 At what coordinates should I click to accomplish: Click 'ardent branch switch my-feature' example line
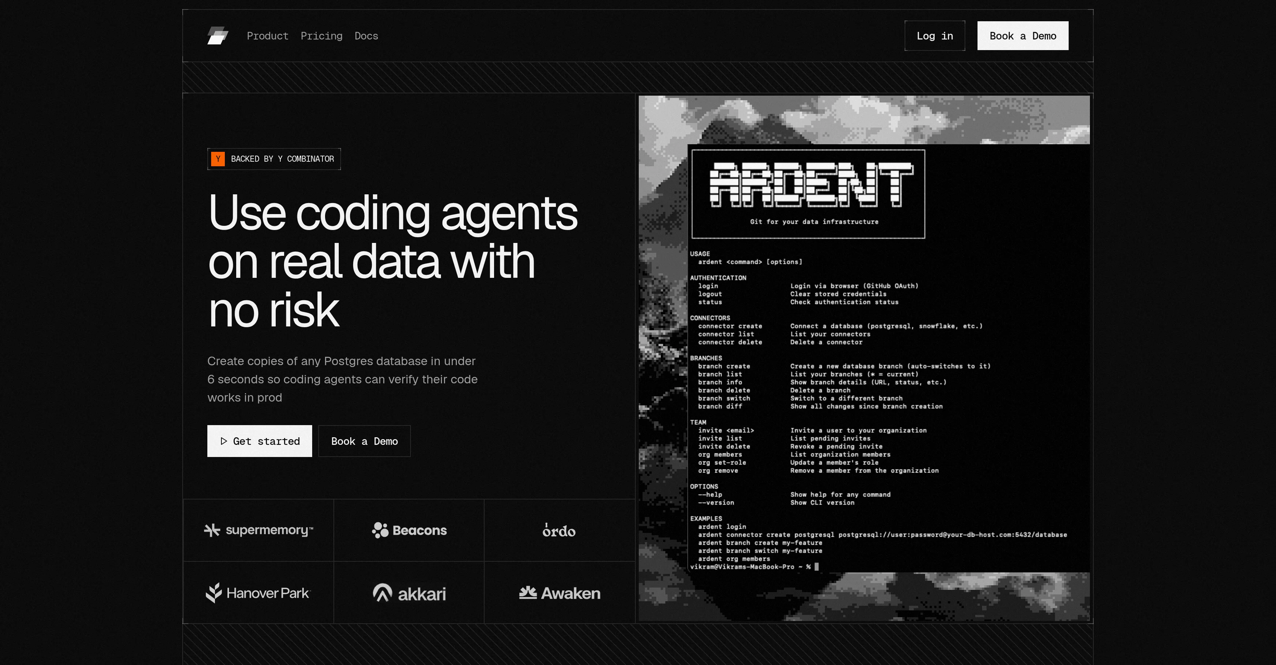click(x=760, y=551)
